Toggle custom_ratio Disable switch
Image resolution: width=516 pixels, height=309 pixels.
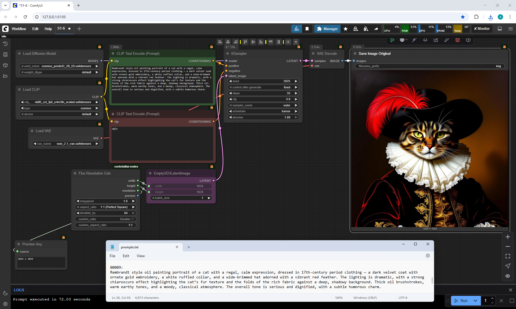point(132,219)
